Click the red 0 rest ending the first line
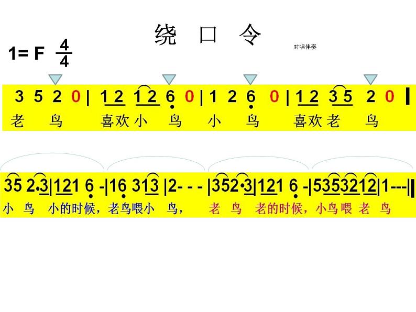Viewport: 416px width, 312px height. [x=389, y=96]
